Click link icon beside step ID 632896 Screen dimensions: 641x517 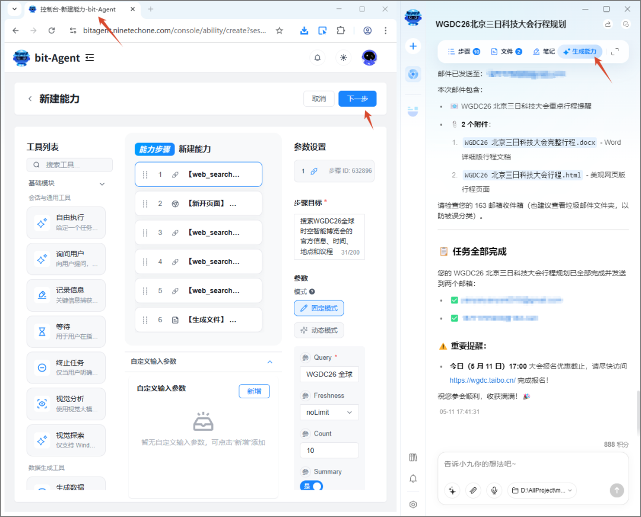coord(314,171)
